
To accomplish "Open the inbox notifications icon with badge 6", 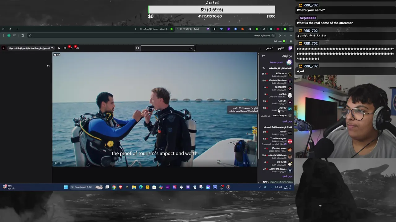I will pos(77,48).
